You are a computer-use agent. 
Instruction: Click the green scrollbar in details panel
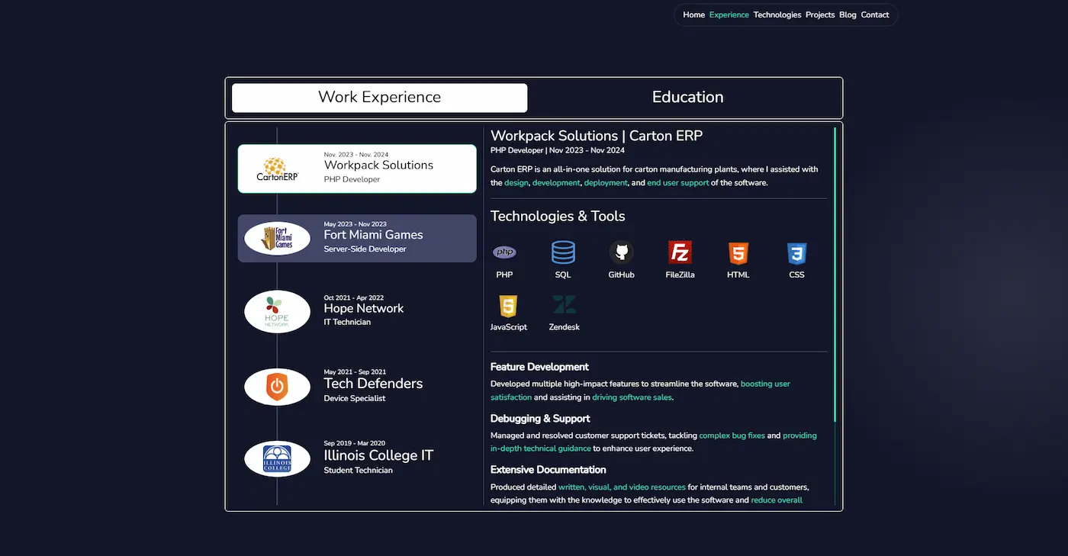point(835,275)
